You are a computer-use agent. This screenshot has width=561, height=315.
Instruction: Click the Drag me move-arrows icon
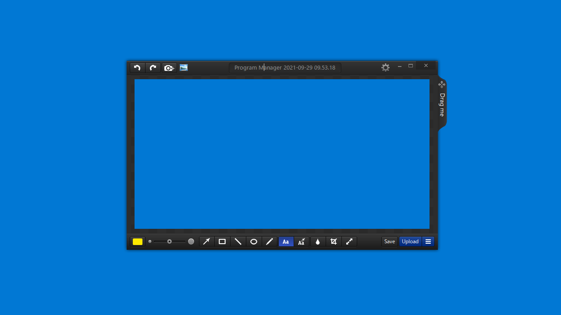pyautogui.click(x=442, y=84)
